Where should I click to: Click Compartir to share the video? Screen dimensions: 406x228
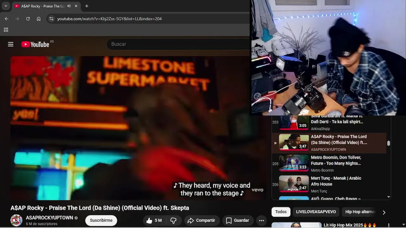click(201, 220)
